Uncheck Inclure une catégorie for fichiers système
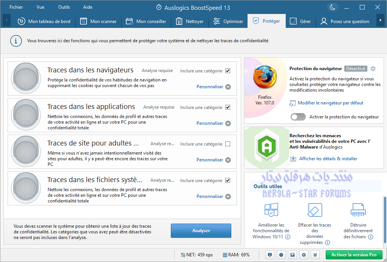387x262 pixels. pyautogui.click(x=228, y=181)
